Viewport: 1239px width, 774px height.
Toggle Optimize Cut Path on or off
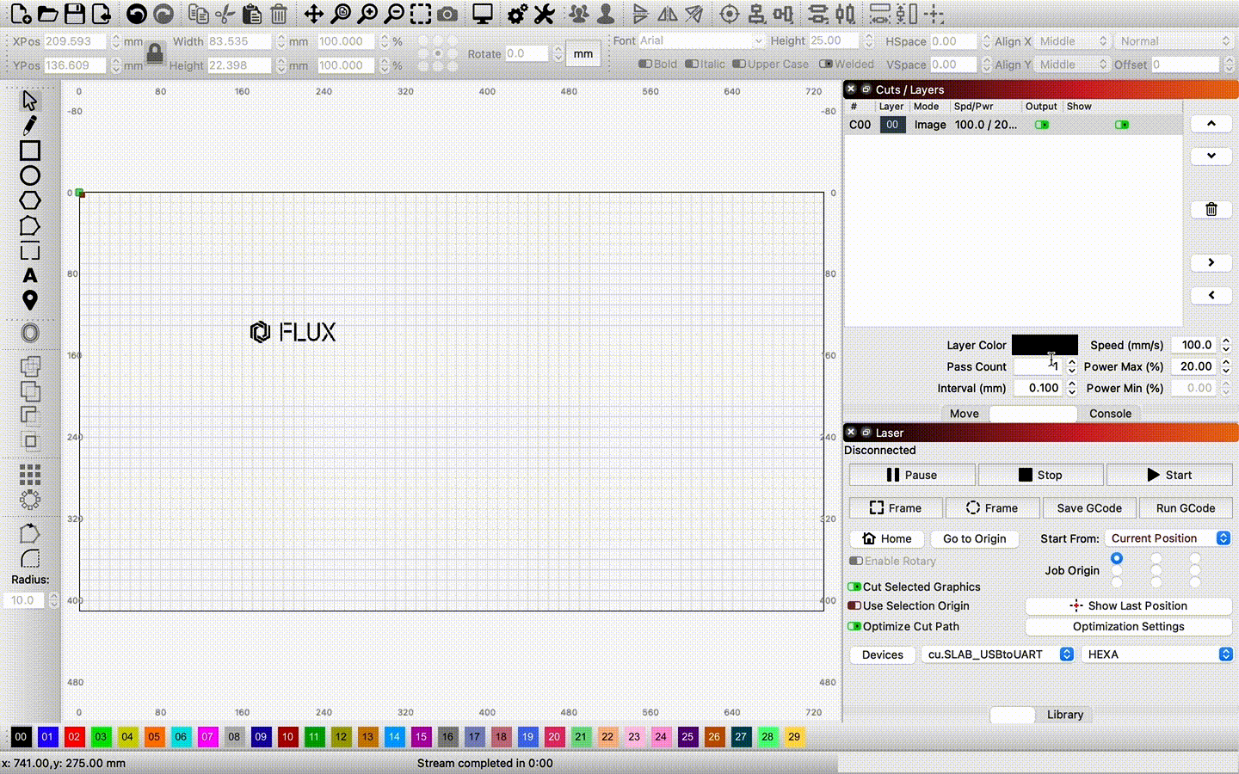coord(855,626)
